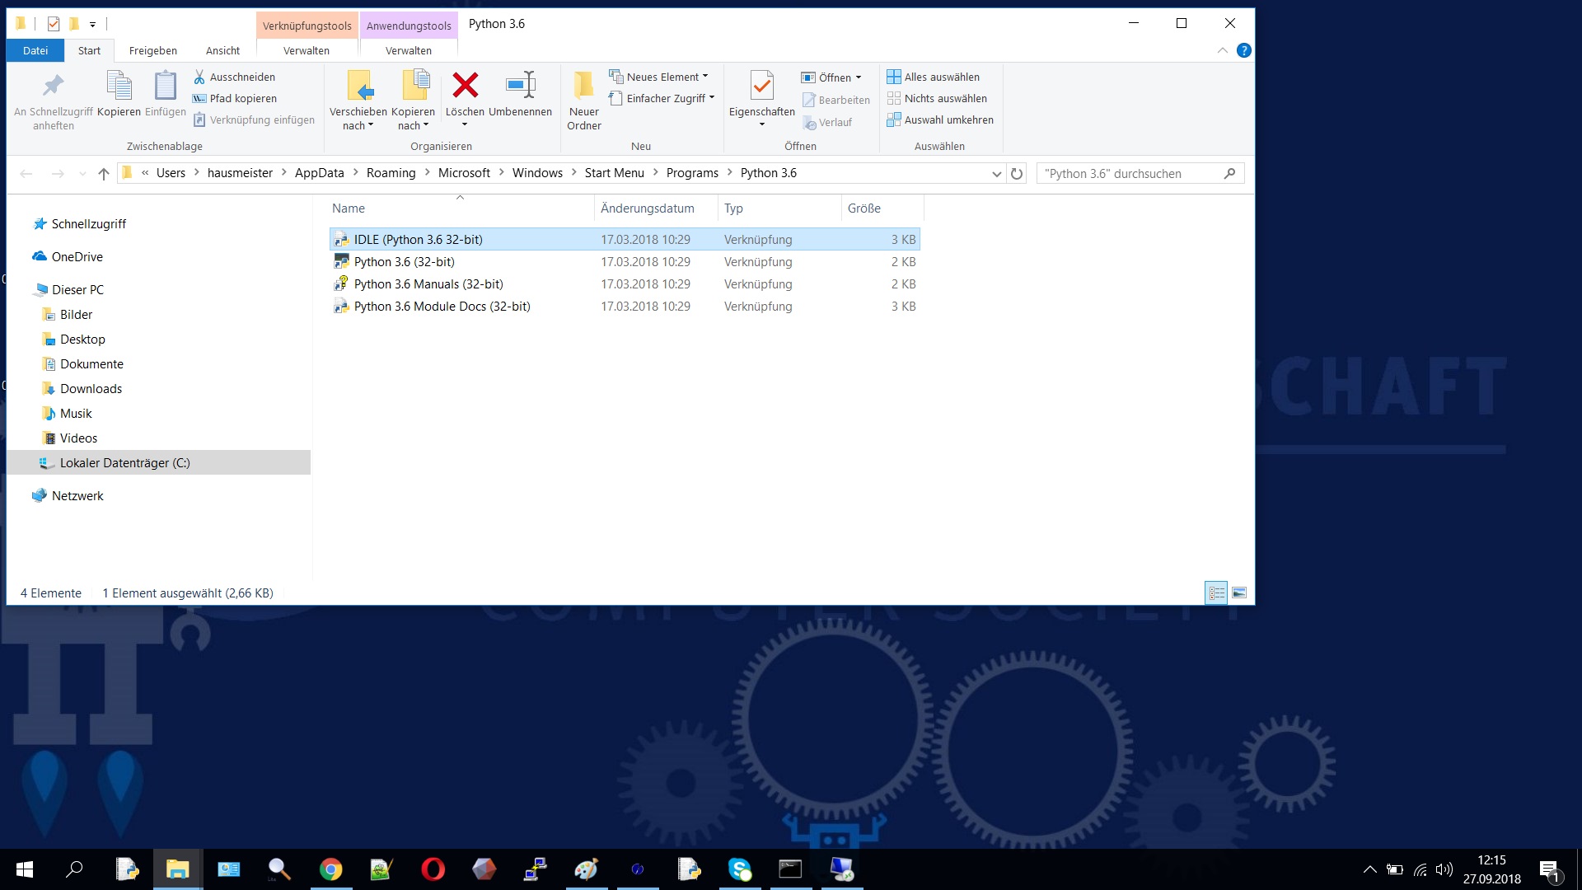Click Pfad kopieren
The width and height of the screenshot is (1582, 890).
(235, 98)
